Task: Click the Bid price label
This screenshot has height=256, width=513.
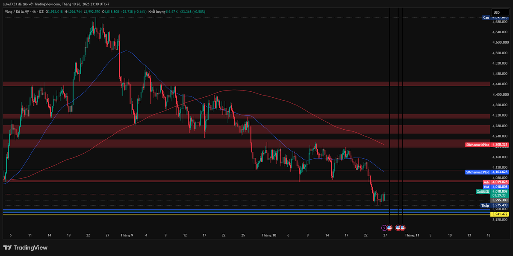Action: [495, 187]
